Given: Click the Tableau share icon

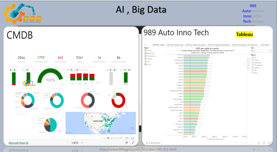Looking at the screenshot, I should [x=259, y=143].
